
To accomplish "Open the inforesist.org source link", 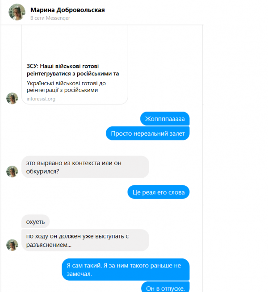I will (x=41, y=99).
